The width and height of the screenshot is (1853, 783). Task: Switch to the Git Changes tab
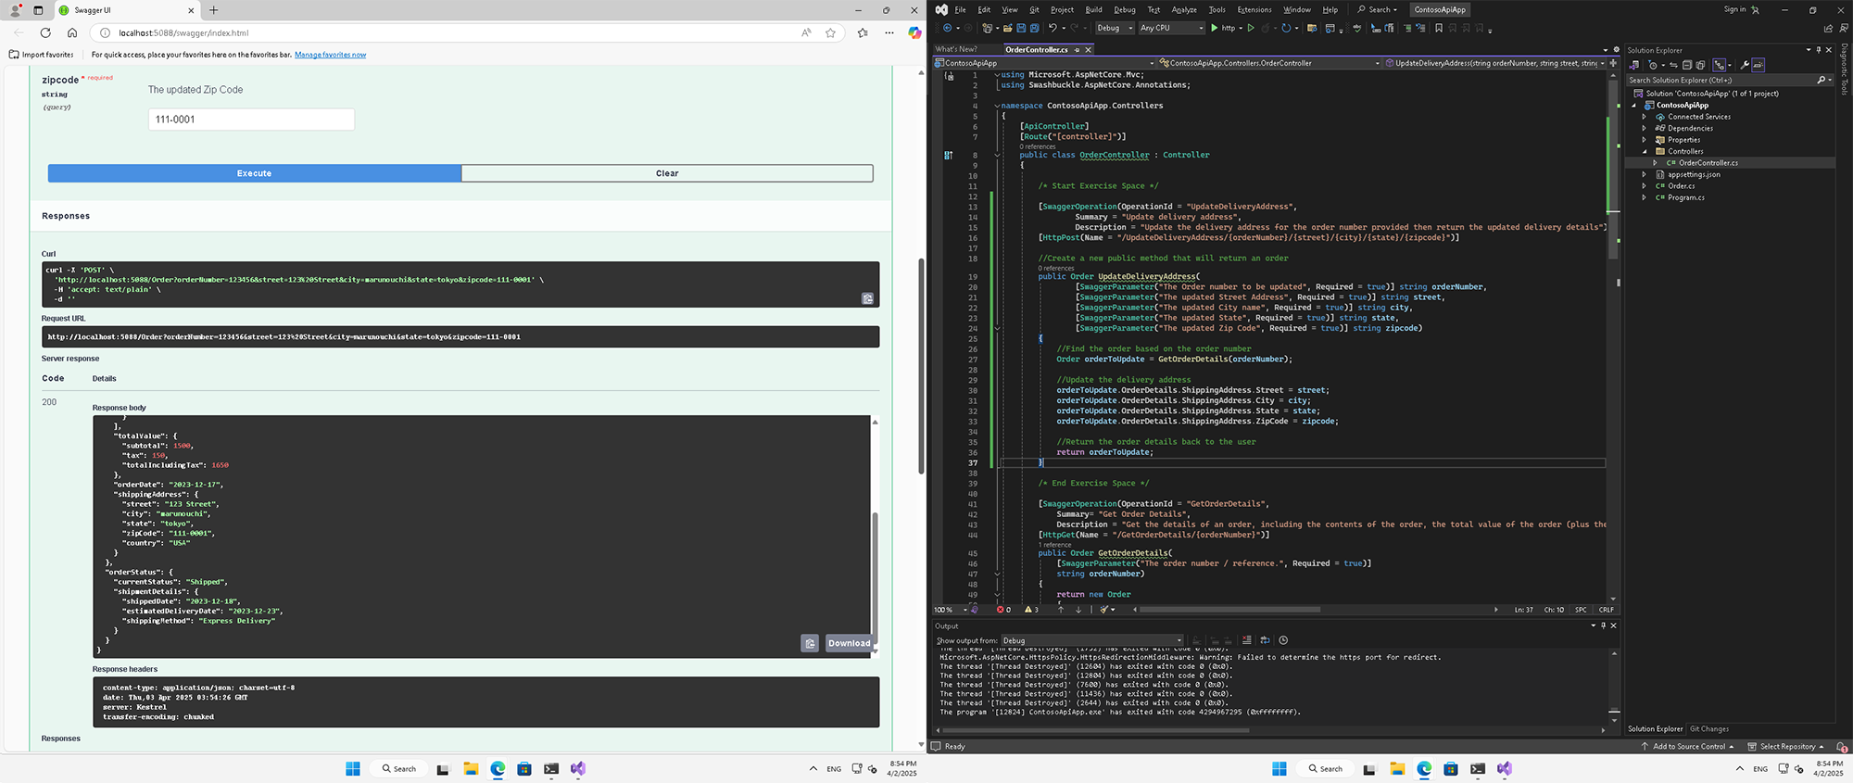[1709, 728]
